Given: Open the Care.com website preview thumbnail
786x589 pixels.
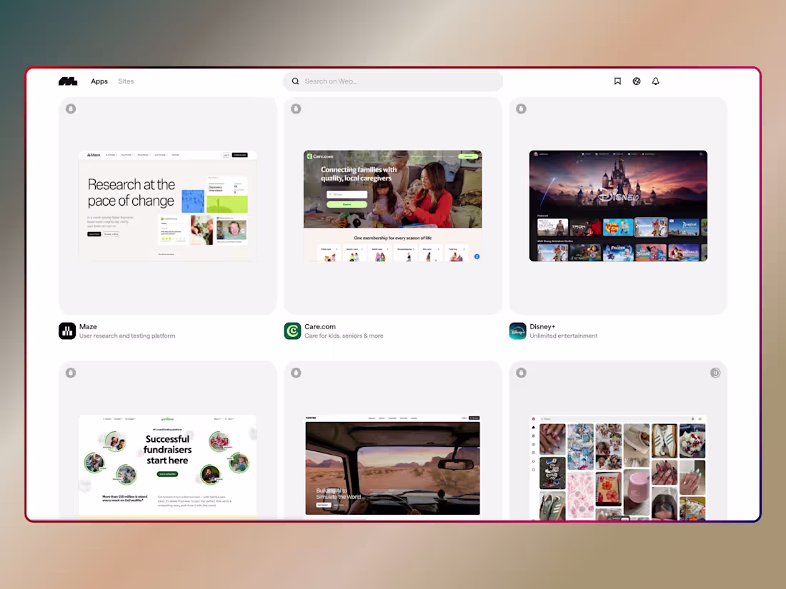Looking at the screenshot, I should [393, 206].
